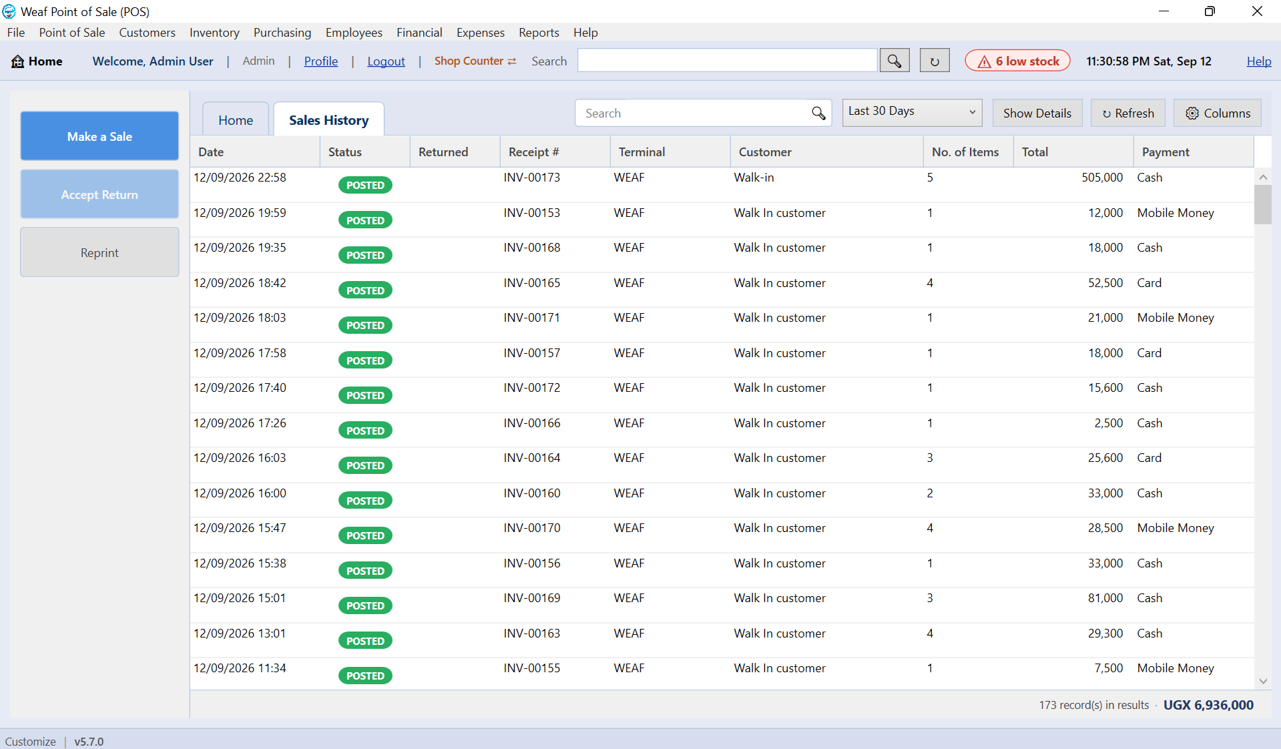Click the Logout link
The height and width of the screenshot is (749, 1281).
[386, 61]
